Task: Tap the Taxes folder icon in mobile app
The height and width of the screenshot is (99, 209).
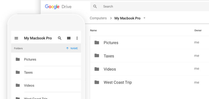Action: click(x=18, y=72)
